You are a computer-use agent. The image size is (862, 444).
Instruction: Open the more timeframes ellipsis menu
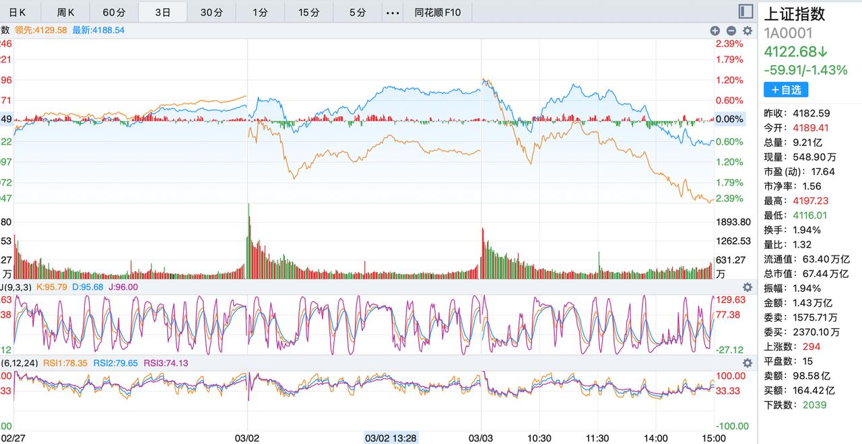click(x=393, y=12)
